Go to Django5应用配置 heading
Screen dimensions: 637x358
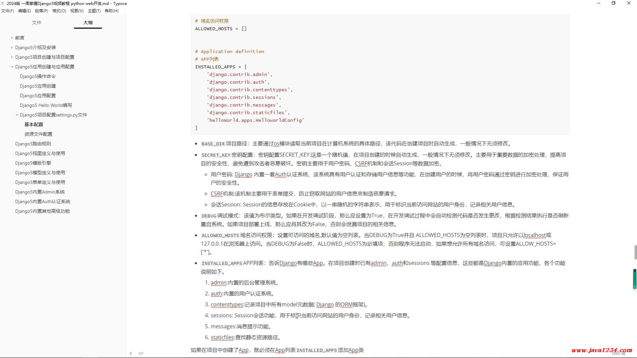(x=37, y=95)
